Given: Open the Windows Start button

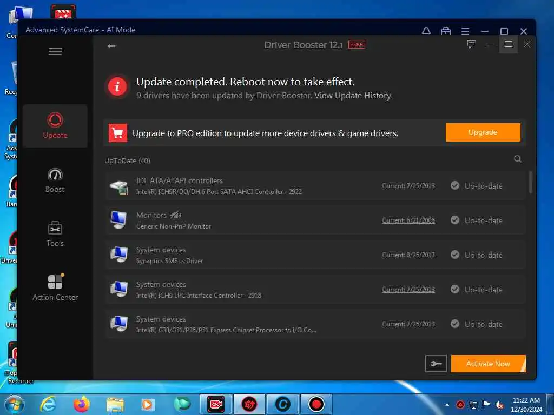Looking at the screenshot, I should [x=14, y=404].
